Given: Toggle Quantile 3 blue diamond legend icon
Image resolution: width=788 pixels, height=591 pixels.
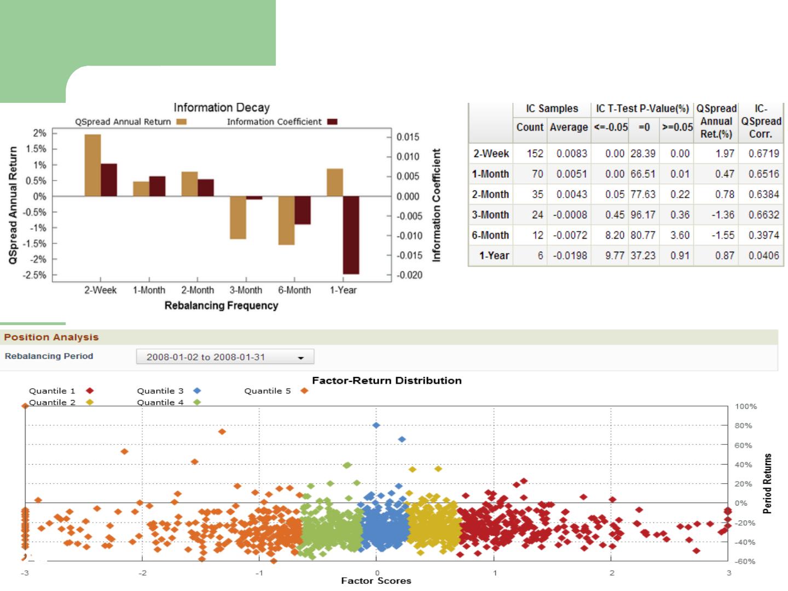Looking at the screenshot, I should (x=197, y=391).
